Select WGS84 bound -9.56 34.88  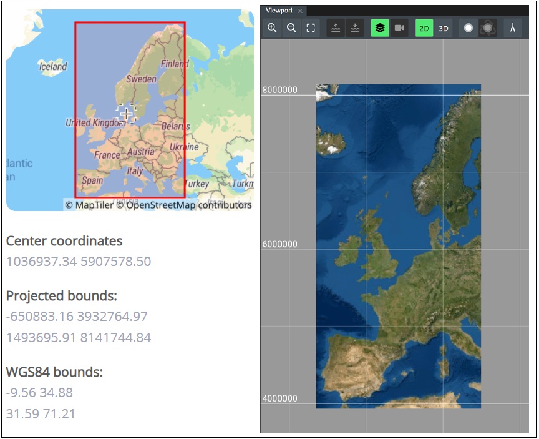pyautogui.click(x=39, y=393)
